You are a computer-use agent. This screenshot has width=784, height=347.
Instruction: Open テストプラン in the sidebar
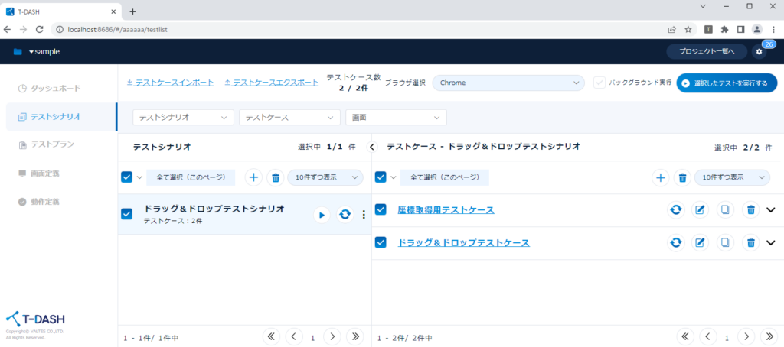[52, 144]
